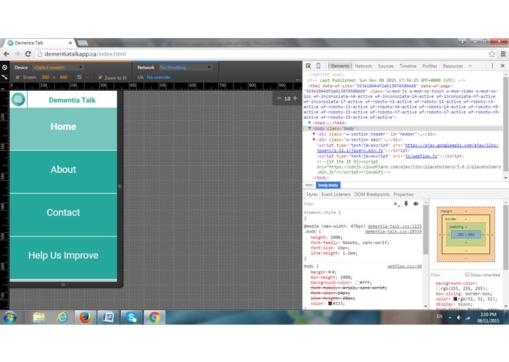Click the browser forward arrow
Viewport: 509px width, 362px height.
[x=17, y=54]
